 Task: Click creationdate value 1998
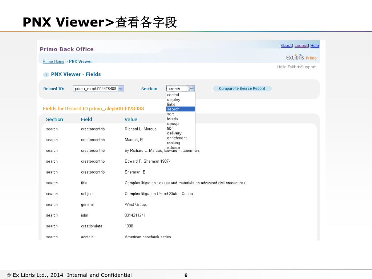click(x=129, y=226)
